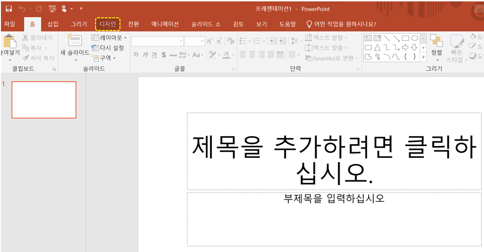Viewport: 484px width, 252px height.
Task: Click the increase font size icon
Action: [209, 41]
